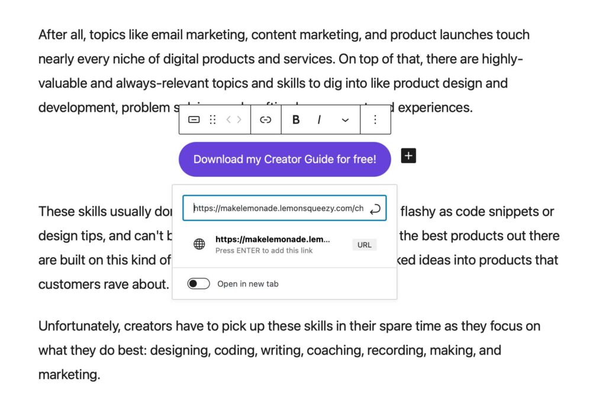Submit link with the return arrow icon
Screen dimensions: 606x404
[375, 209]
